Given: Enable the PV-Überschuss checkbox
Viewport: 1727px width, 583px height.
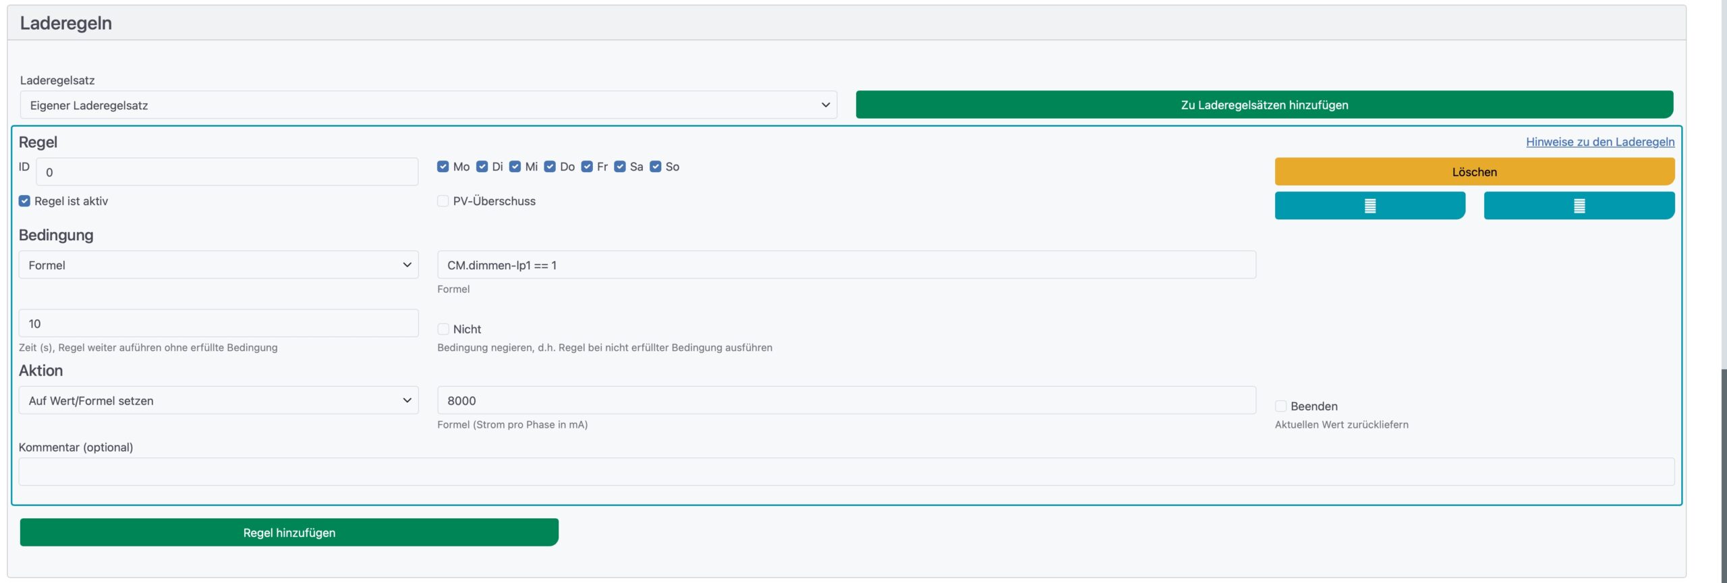Looking at the screenshot, I should pyautogui.click(x=443, y=201).
